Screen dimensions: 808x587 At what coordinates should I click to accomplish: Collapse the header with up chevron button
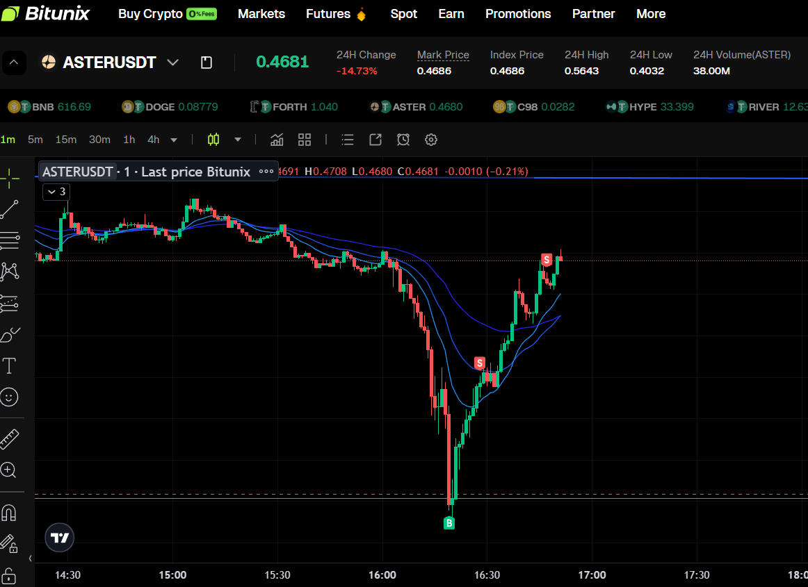tap(14, 63)
